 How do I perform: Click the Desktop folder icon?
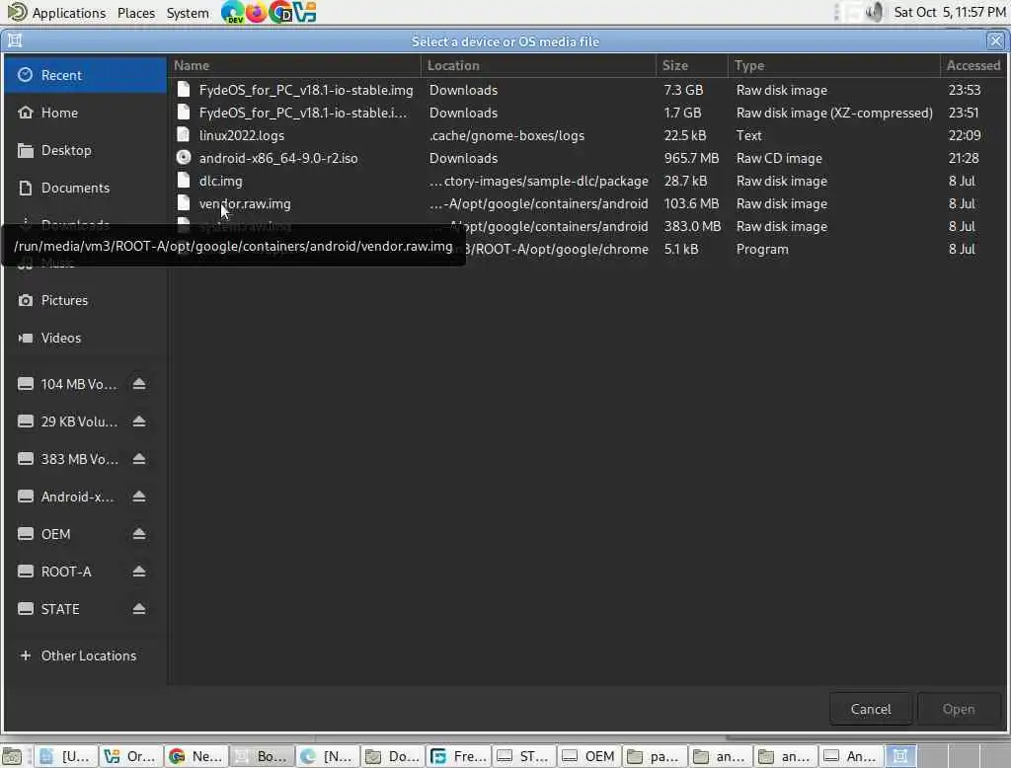point(25,150)
